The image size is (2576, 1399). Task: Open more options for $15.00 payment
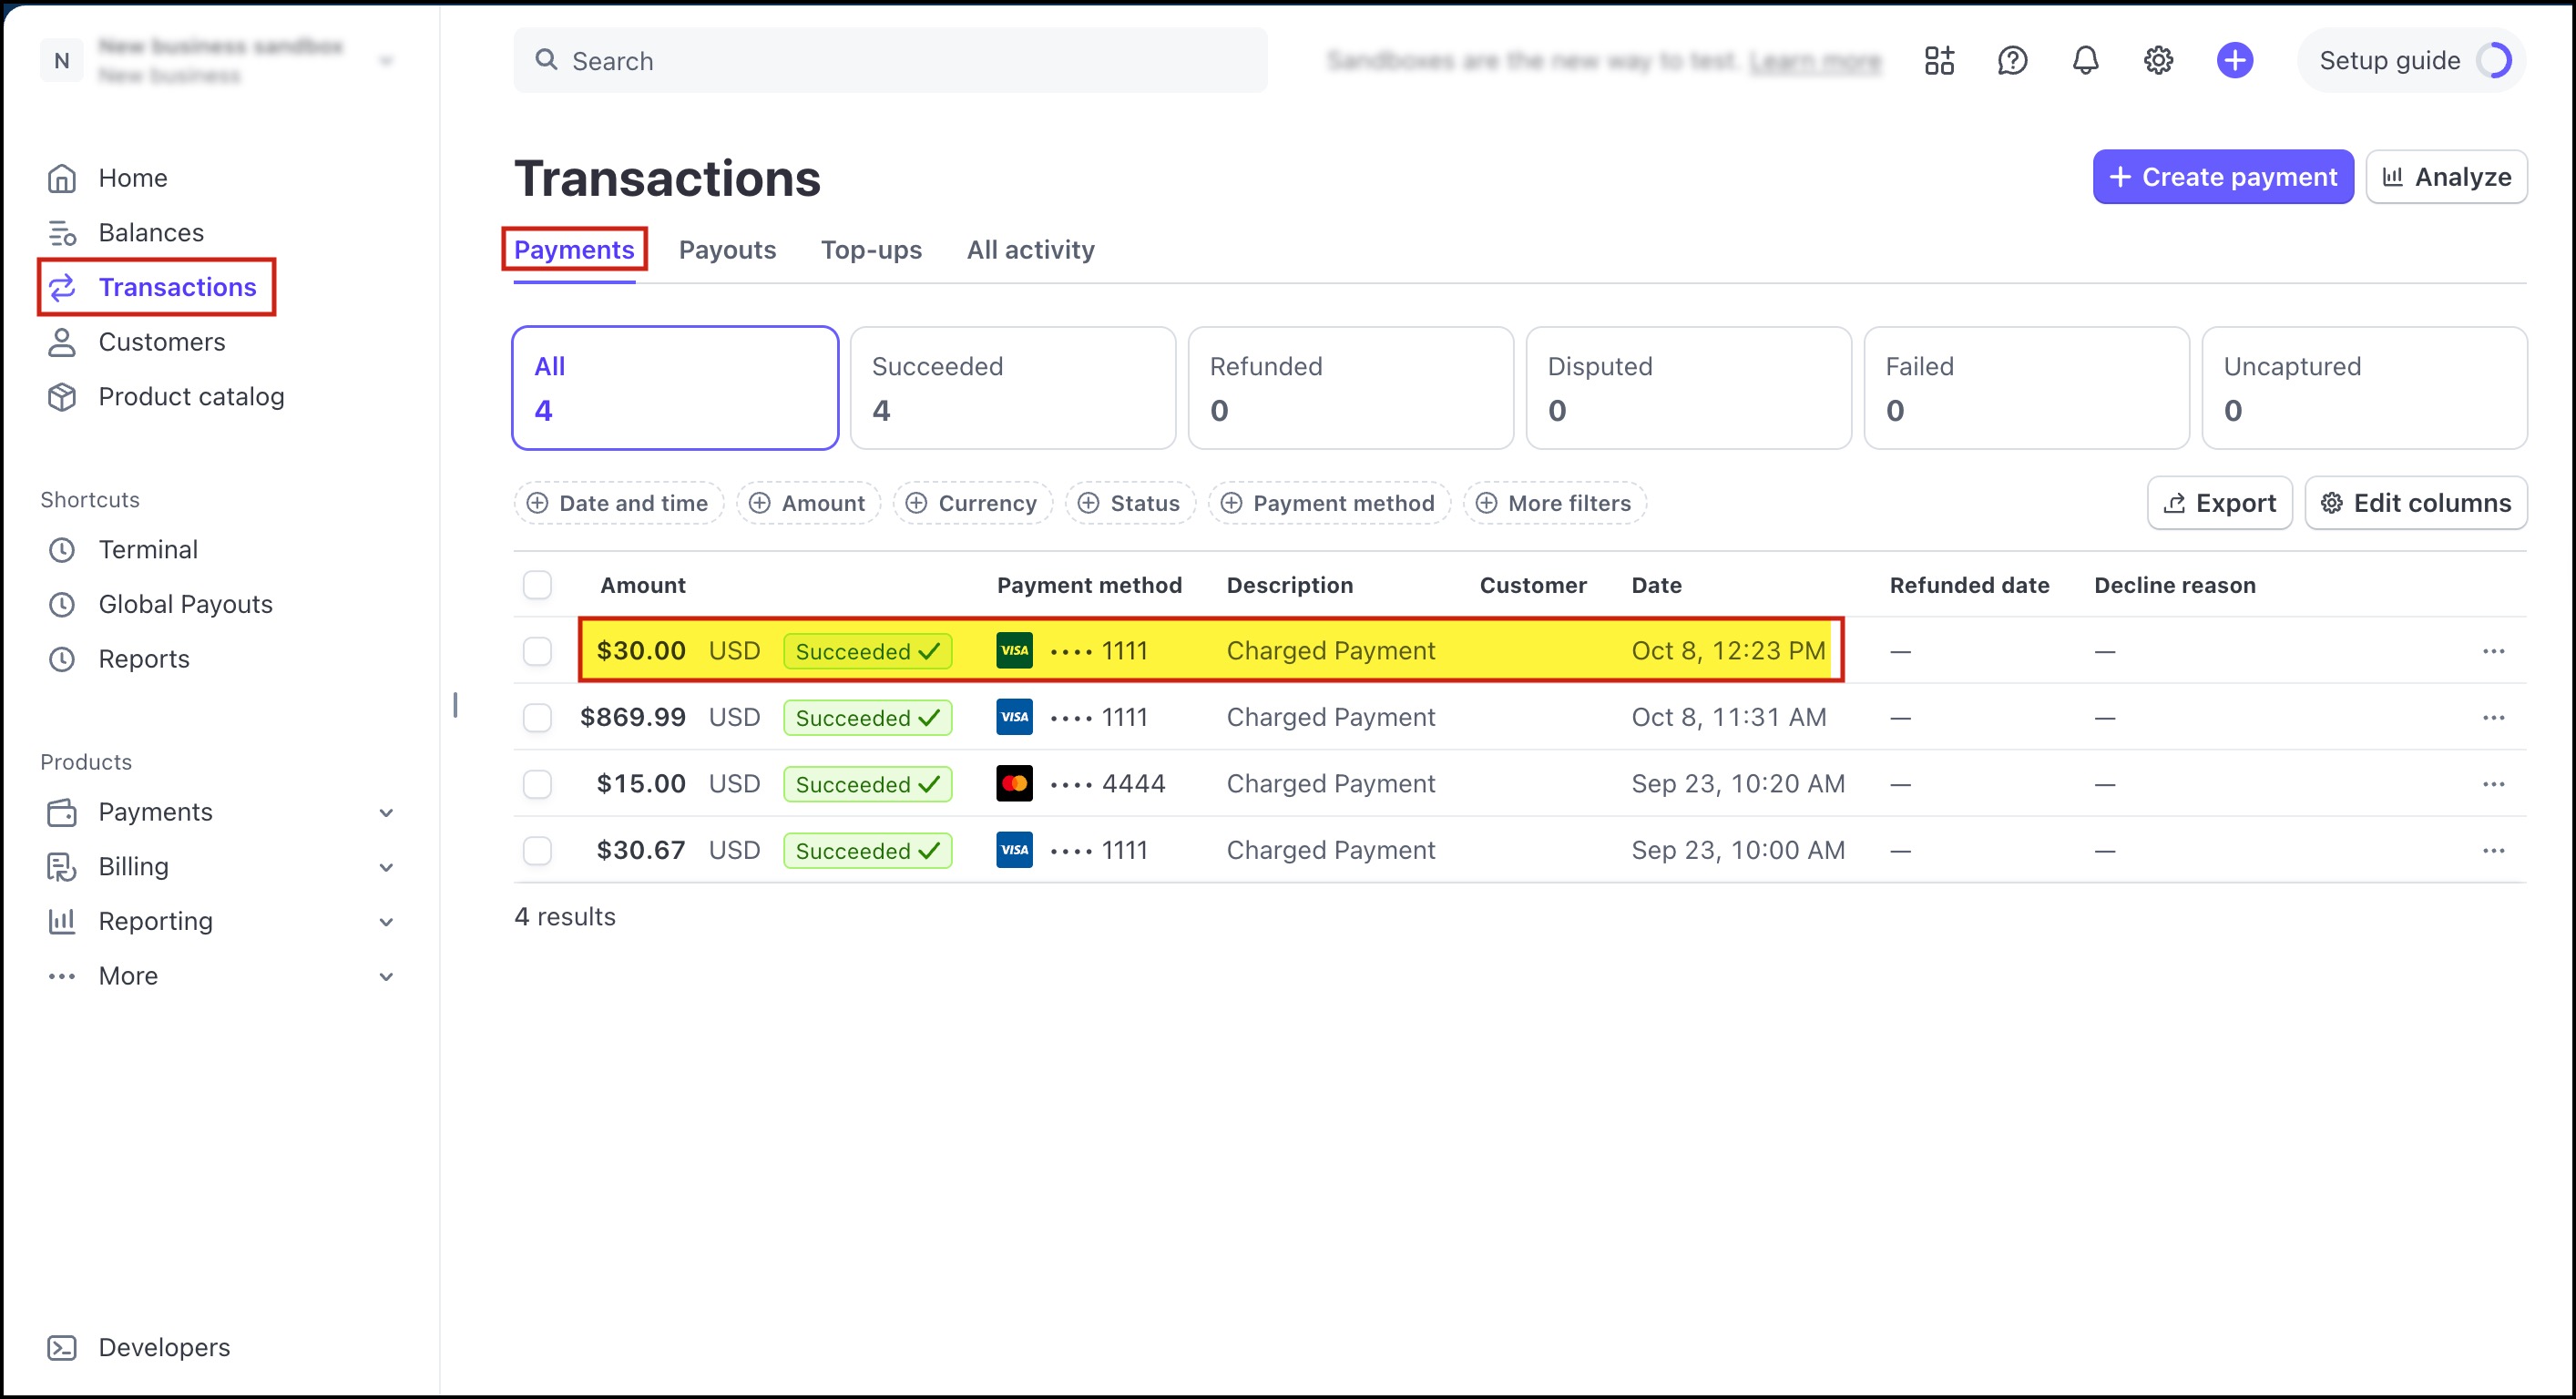click(x=2493, y=784)
